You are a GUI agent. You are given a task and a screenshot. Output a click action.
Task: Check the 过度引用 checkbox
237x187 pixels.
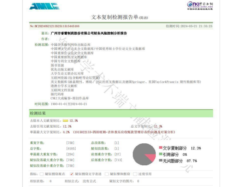tap(135, 174)
